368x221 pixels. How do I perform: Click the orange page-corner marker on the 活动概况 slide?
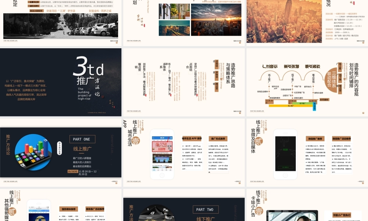(363, 43)
